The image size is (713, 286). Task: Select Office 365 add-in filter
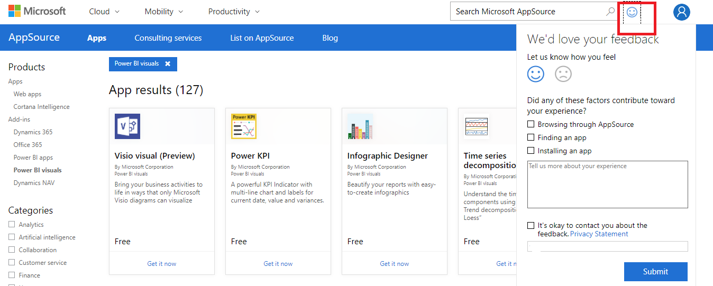28,145
